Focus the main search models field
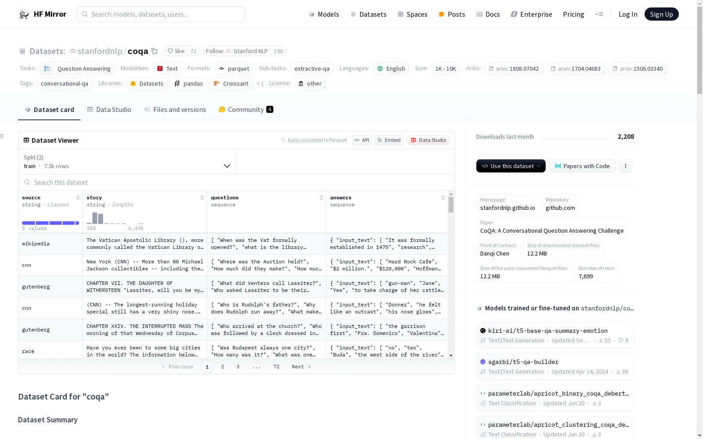The height and width of the screenshot is (439, 703). [x=161, y=14]
